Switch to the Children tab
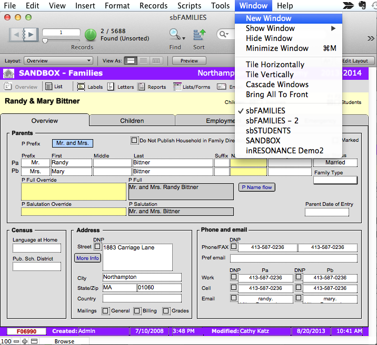This screenshot has height=345, width=377. (132, 121)
